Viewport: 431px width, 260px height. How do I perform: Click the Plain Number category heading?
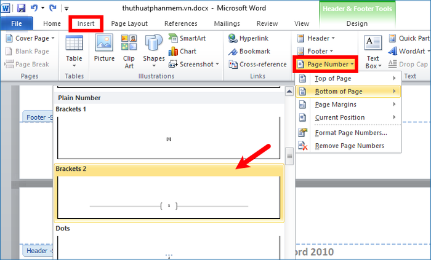(79, 98)
